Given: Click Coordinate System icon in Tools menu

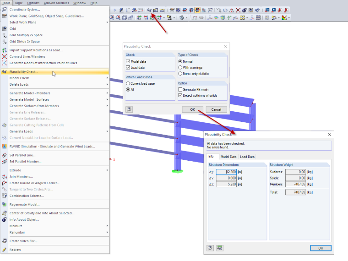Looking at the screenshot, I should coord(4,10).
